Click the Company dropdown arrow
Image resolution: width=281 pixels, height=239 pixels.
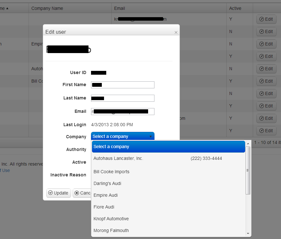[x=151, y=137]
